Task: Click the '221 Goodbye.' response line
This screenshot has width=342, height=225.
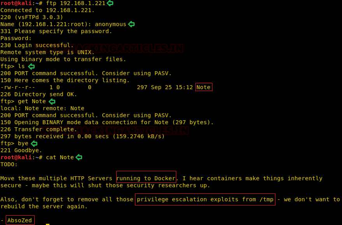Action: click(x=21, y=150)
